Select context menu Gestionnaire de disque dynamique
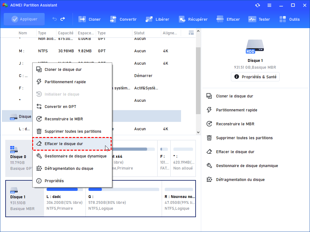The image size is (310, 232). [72, 156]
